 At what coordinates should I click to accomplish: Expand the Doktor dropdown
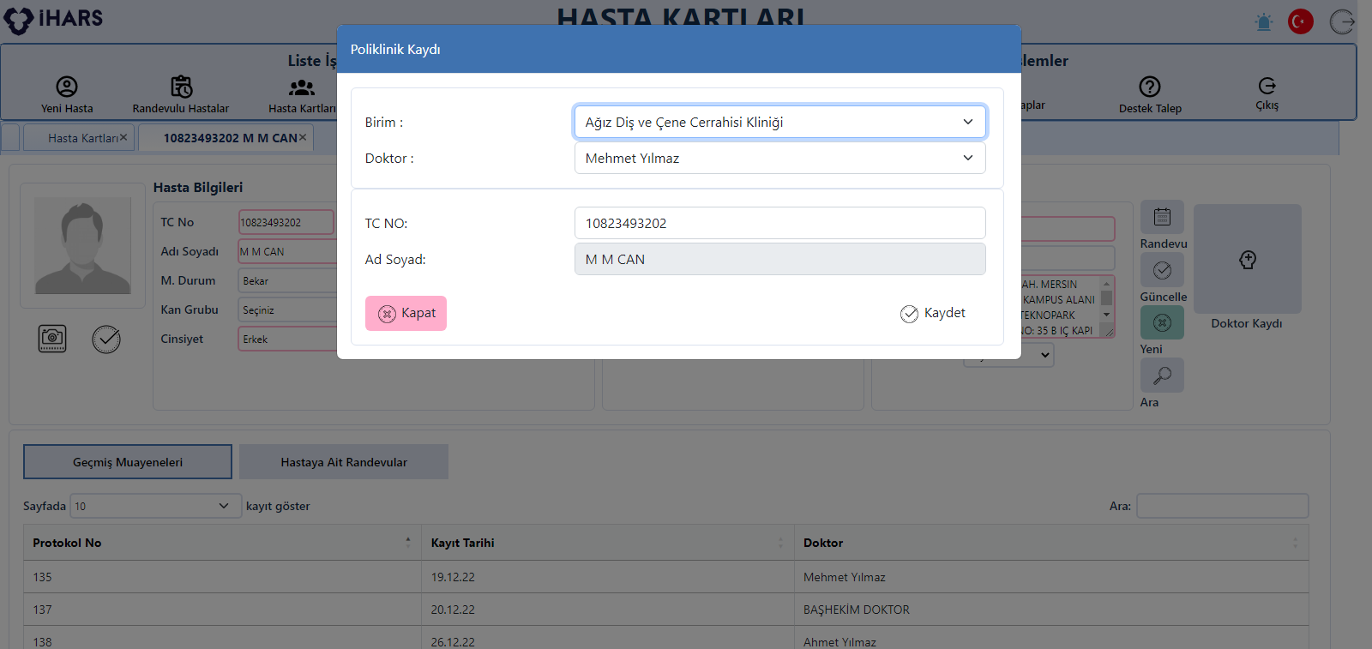779,158
